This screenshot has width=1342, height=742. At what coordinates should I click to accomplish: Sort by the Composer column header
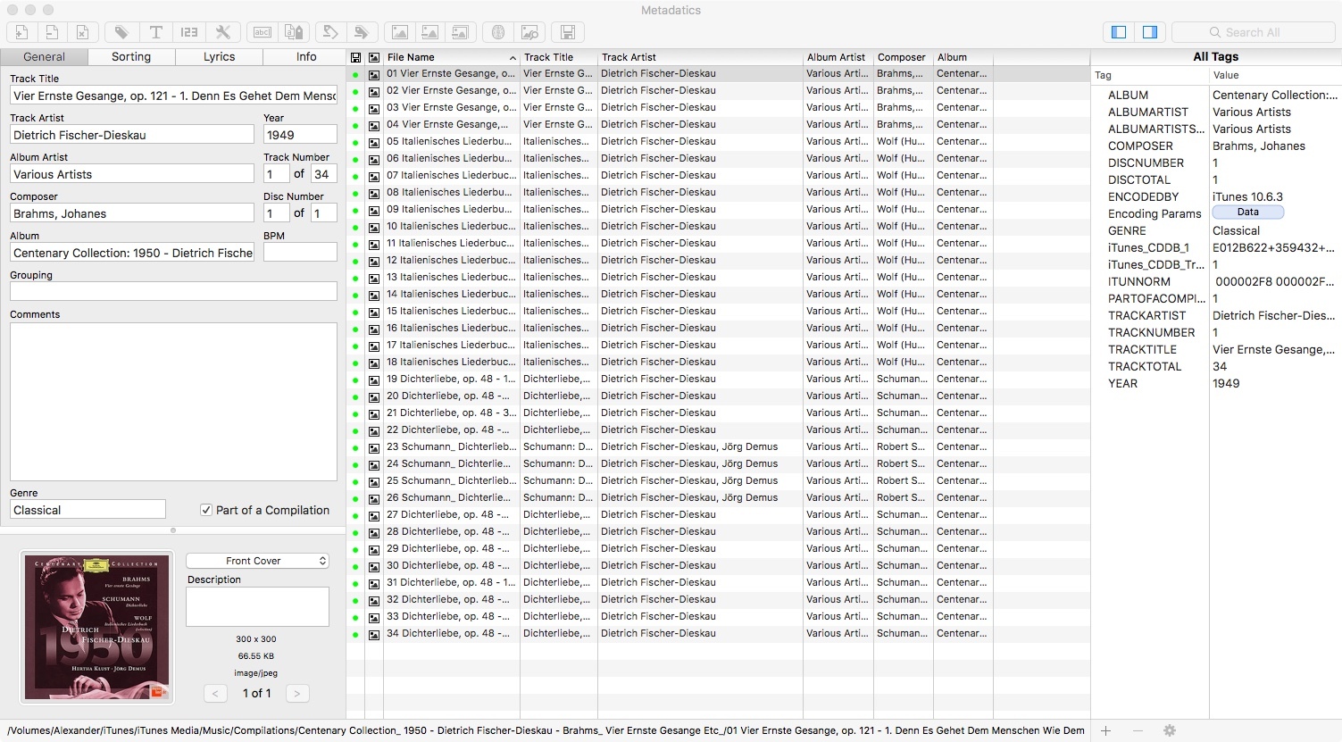pyautogui.click(x=903, y=57)
